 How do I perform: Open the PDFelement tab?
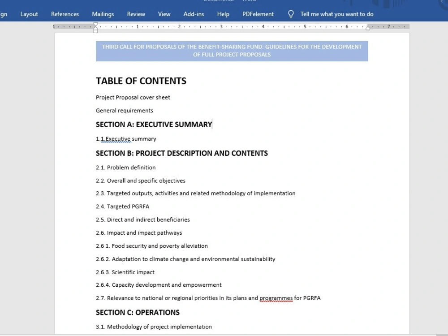coord(258,14)
